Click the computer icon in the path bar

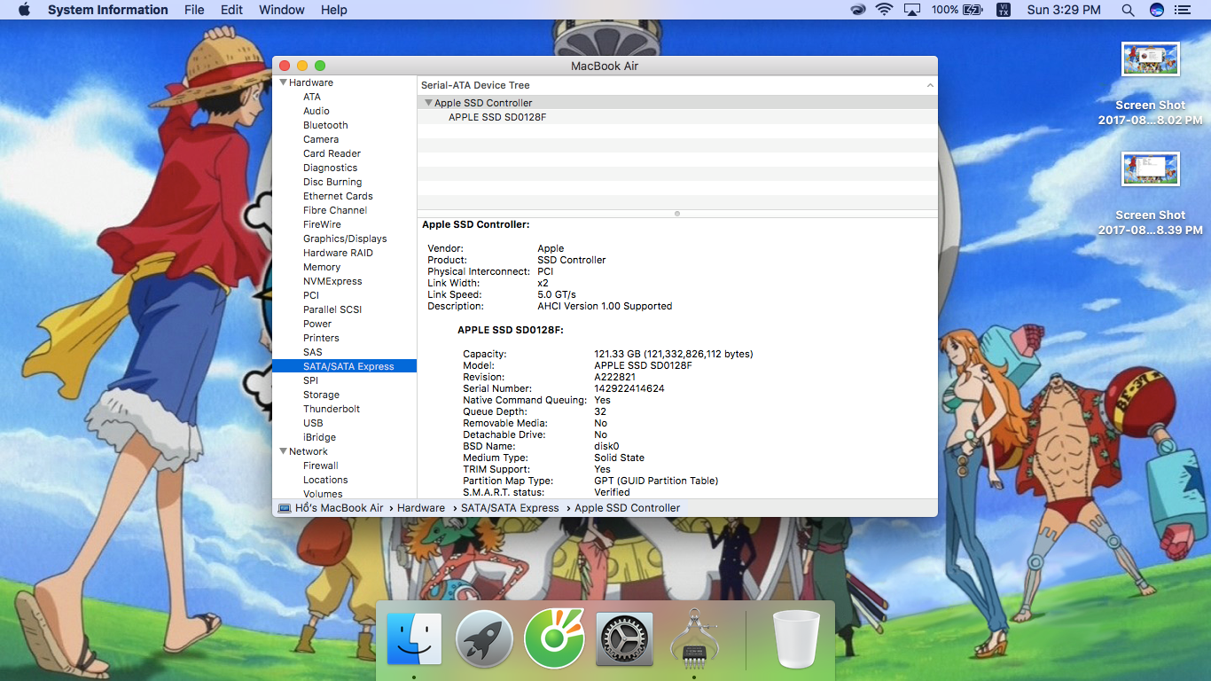point(285,508)
